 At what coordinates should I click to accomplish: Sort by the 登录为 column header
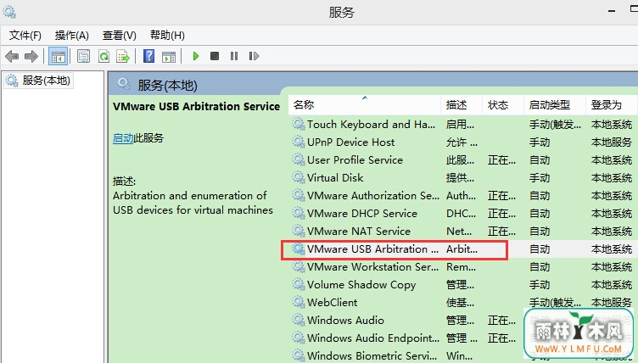point(612,105)
